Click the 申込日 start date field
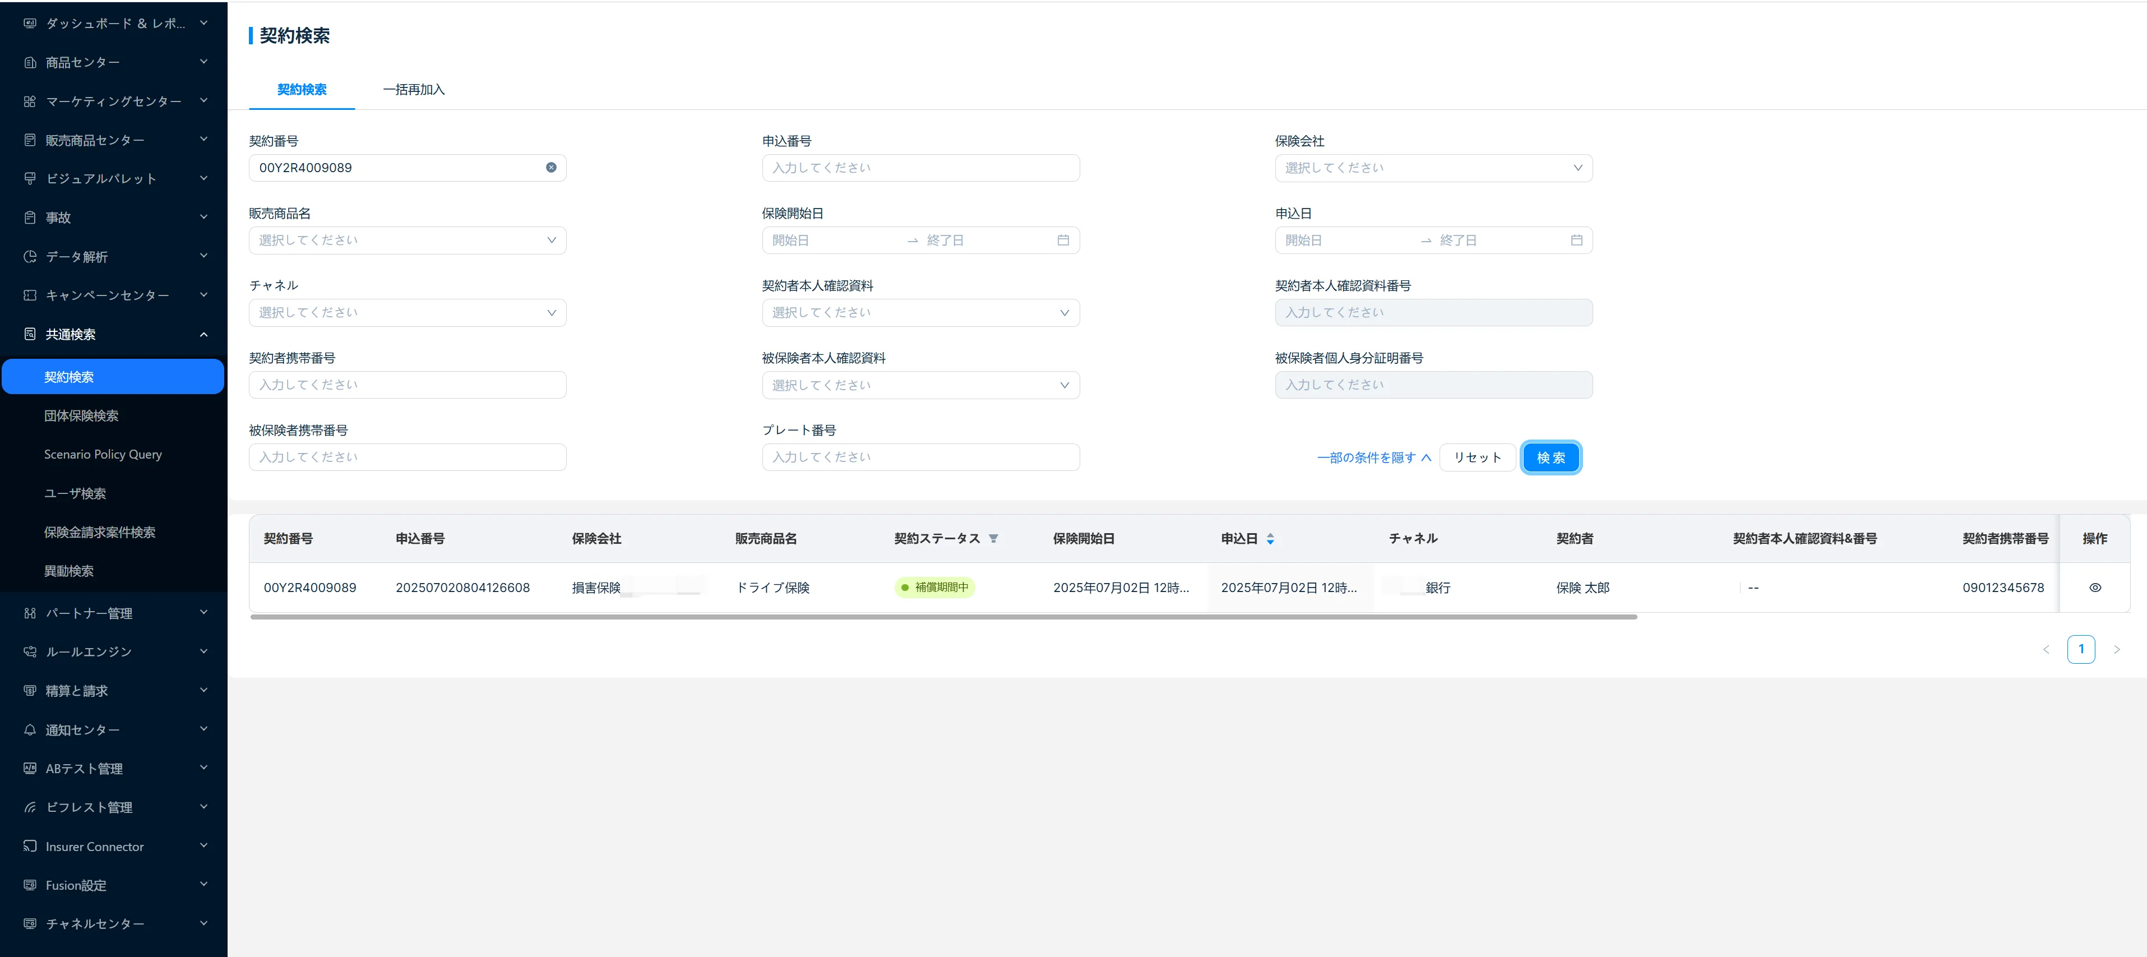2147x957 pixels. [1347, 240]
